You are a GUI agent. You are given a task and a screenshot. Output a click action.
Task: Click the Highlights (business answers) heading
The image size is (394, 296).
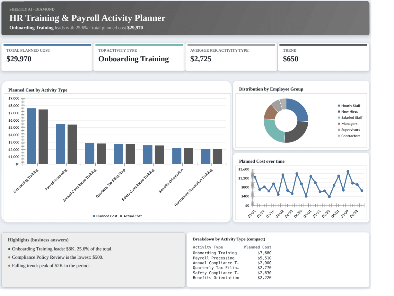pyautogui.click(x=38, y=240)
